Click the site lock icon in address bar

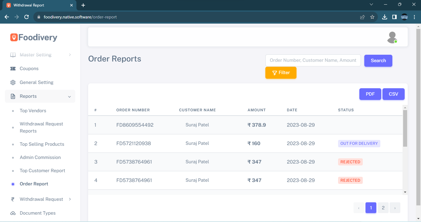click(39, 17)
